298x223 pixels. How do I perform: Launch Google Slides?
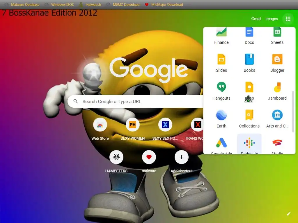pyautogui.click(x=221, y=63)
